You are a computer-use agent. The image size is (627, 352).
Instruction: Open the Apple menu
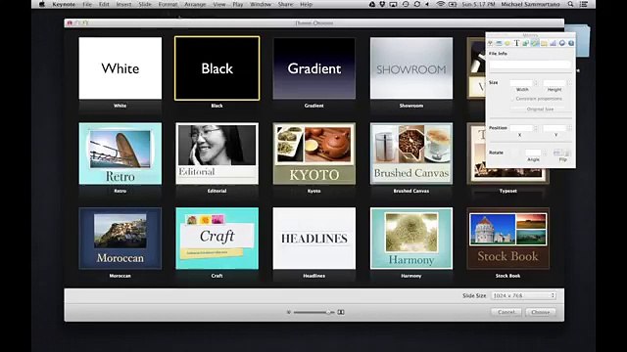coord(41,4)
